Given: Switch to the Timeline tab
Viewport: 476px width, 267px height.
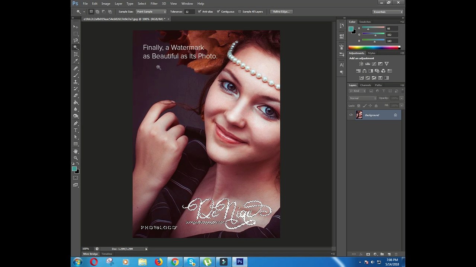Looking at the screenshot, I should pos(107,254).
